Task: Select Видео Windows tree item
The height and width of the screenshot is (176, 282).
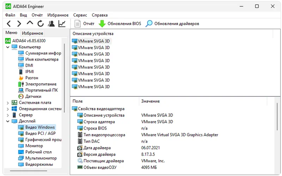Action: pyautogui.click(x=37, y=127)
